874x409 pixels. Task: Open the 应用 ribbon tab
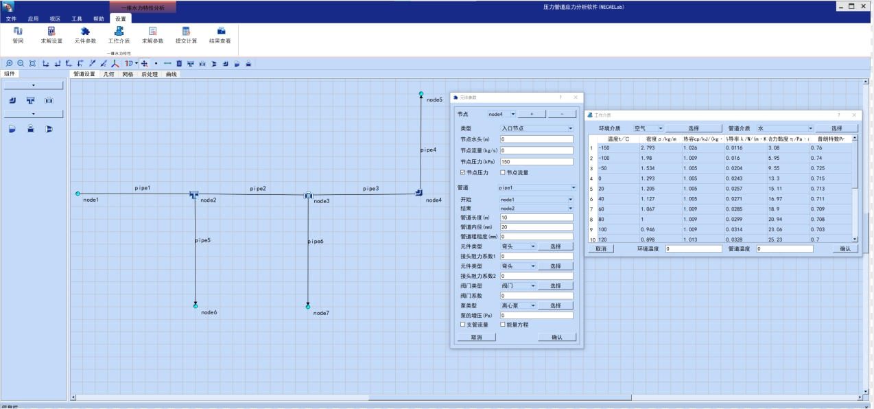coord(33,19)
